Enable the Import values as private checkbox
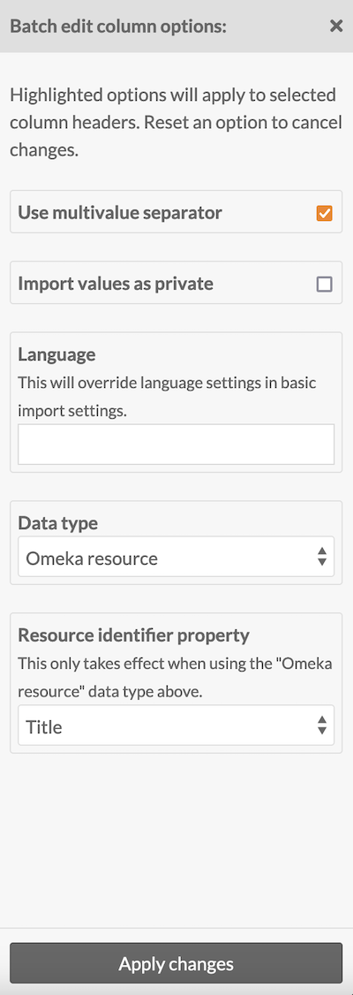The height and width of the screenshot is (995, 353). [x=325, y=285]
